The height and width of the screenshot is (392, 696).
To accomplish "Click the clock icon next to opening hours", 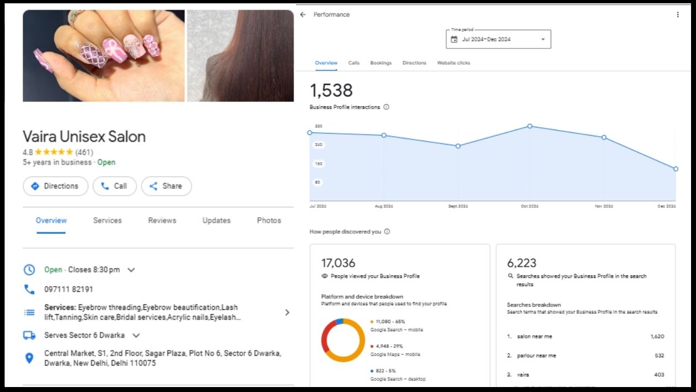I will click(29, 270).
